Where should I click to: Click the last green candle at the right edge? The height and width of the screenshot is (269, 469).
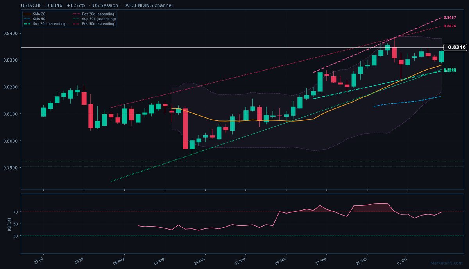coord(441,57)
